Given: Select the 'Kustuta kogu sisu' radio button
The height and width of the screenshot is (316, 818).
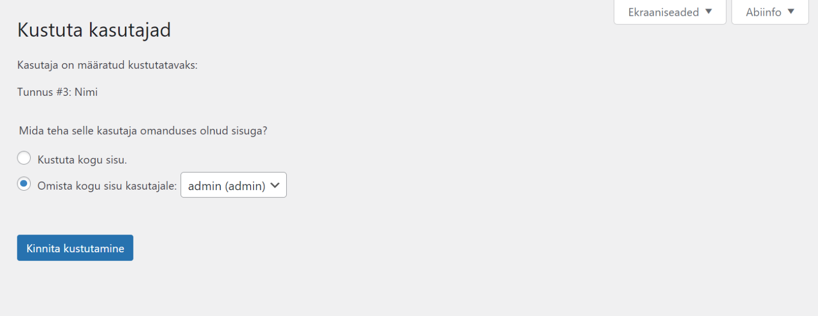Looking at the screenshot, I should (x=24, y=158).
